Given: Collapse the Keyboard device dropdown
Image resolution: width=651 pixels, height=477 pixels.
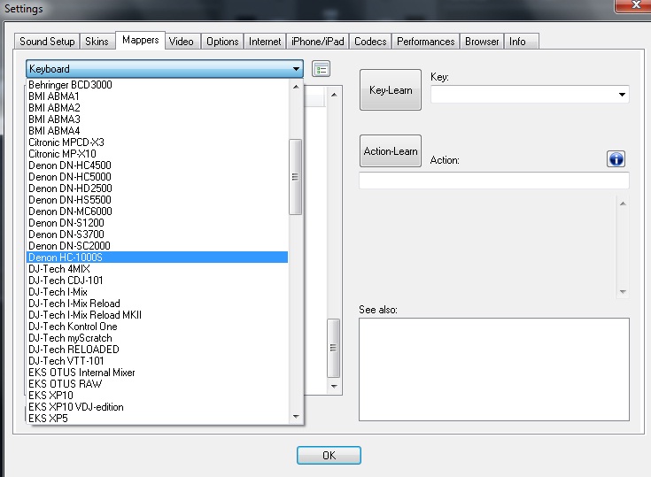Looking at the screenshot, I should point(296,69).
